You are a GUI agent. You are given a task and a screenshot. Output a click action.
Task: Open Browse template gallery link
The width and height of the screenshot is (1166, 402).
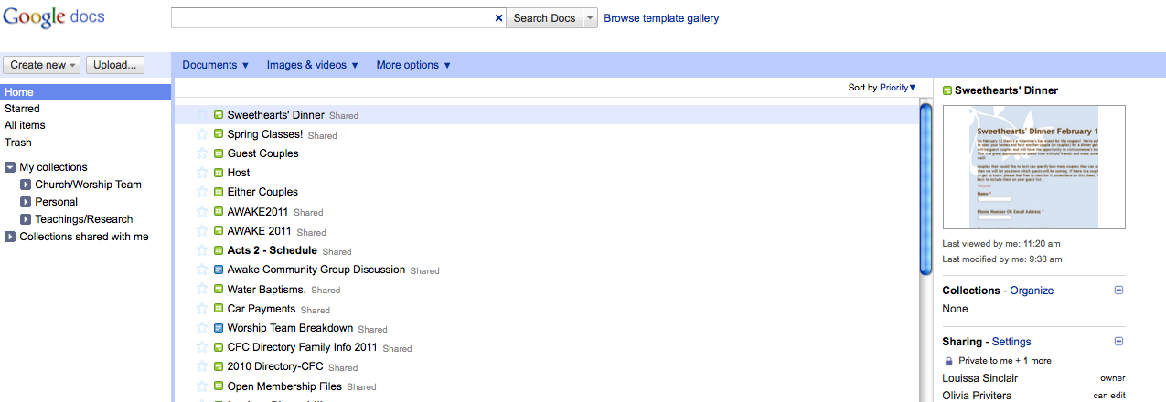pyautogui.click(x=661, y=18)
